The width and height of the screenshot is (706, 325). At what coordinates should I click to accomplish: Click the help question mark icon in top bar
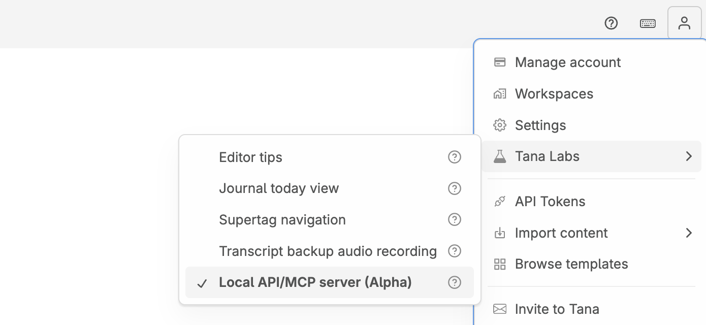click(611, 23)
